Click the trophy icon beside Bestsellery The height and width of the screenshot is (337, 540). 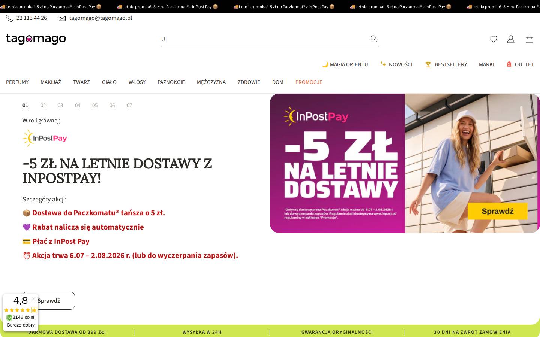(428, 64)
